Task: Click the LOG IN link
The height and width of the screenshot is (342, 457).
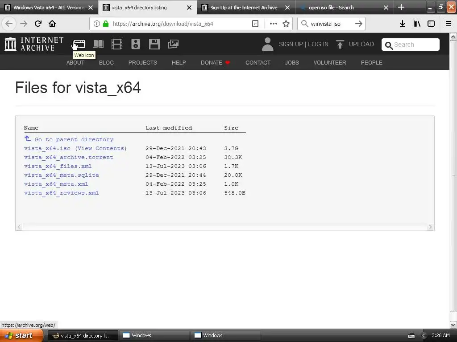Action: (318, 44)
